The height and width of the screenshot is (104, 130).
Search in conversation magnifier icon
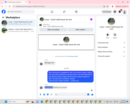(115, 35)
